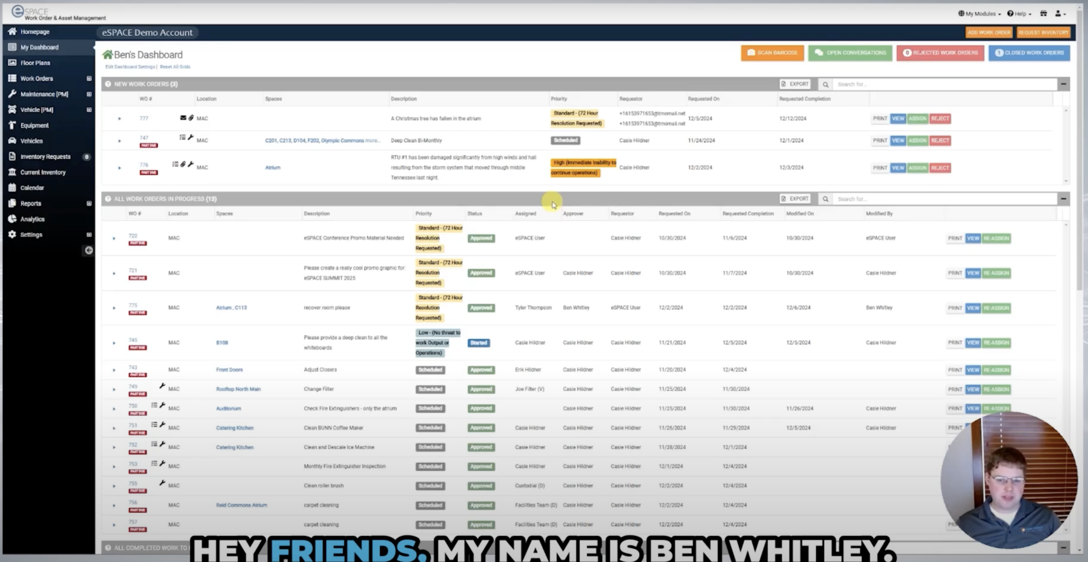Collapse the sidebar with the arrow icon
Screen dimensions: 1088x562
point(89,250)
